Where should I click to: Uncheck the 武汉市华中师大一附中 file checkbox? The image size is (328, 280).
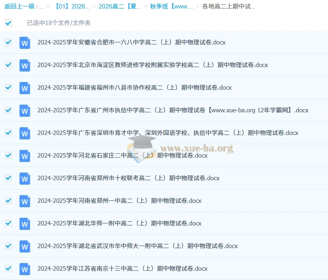(x=8, y=246)
